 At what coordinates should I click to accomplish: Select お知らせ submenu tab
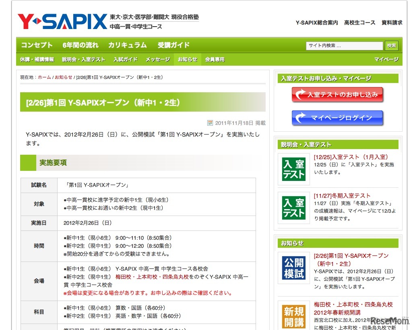pos(188,60)
